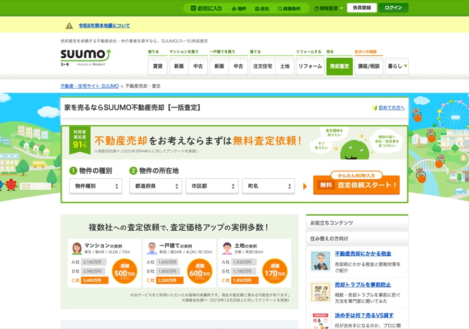Open the 令和8年熊本地震について link

104,25
